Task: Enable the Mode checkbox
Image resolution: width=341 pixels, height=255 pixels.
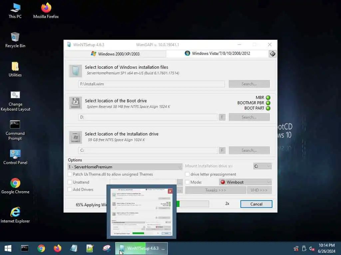Action: (187, 182)
